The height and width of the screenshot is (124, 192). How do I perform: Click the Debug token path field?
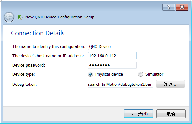(120, 84)
